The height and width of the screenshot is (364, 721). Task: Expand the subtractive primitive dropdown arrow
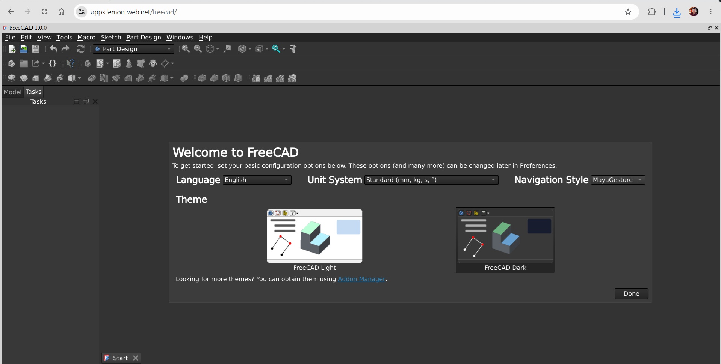coord(172,78)
